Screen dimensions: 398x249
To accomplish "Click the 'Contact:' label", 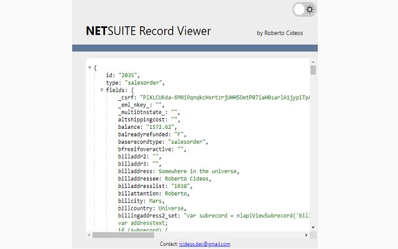I will pos(169,244).
